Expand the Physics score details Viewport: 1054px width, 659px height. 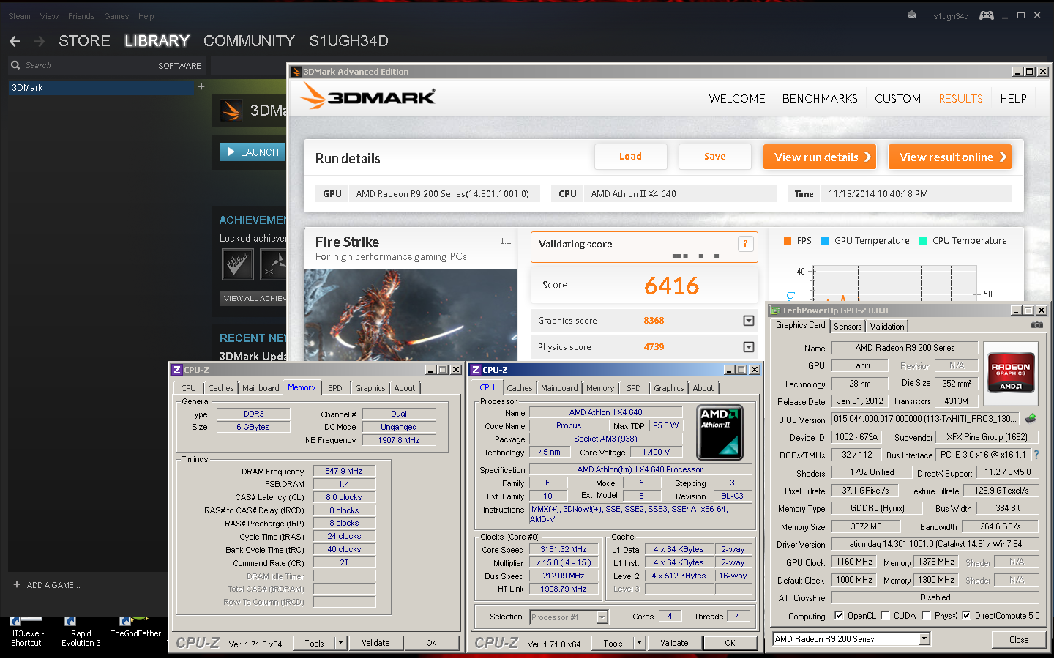pyautogui.click(x=749, y=347)
